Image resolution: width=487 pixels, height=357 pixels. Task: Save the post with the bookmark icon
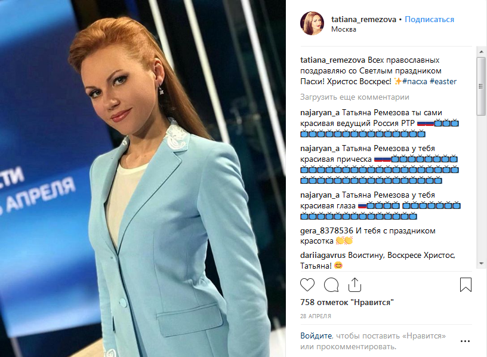click(x=466, y=285)
